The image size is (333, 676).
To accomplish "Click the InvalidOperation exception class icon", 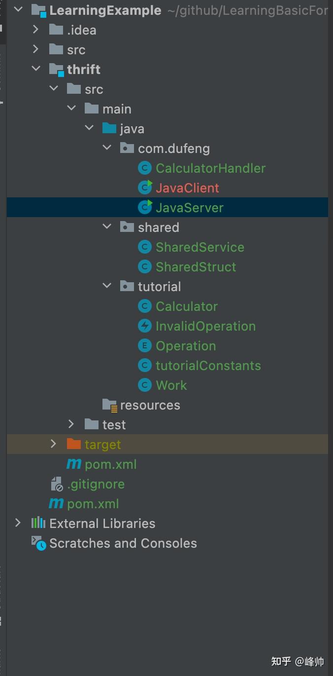I will point(145,326).
